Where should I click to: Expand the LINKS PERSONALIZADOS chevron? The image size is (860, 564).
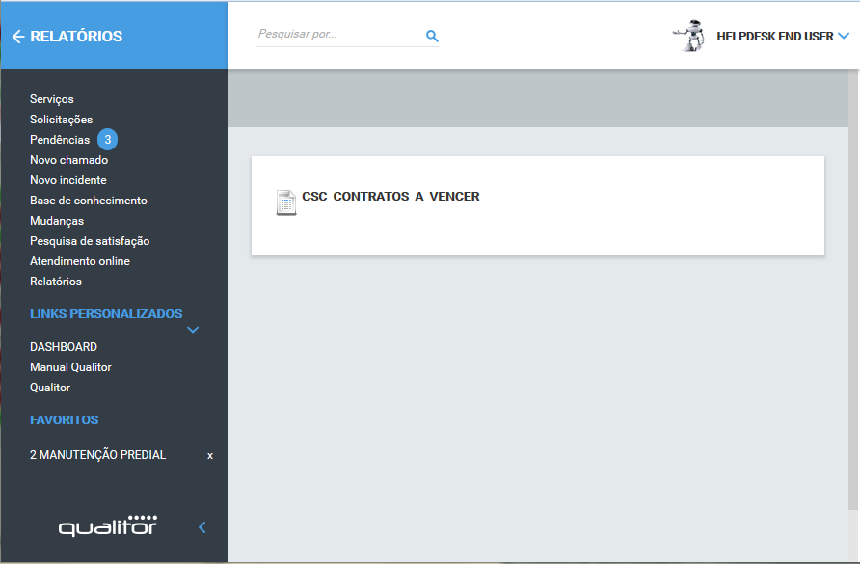coord(193,330)
